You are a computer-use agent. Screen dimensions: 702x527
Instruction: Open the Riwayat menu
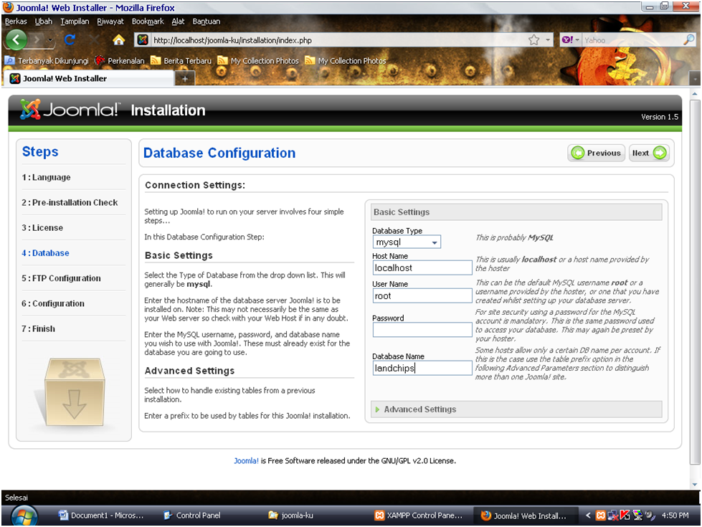pyautogui.click(x=110, y=22)
